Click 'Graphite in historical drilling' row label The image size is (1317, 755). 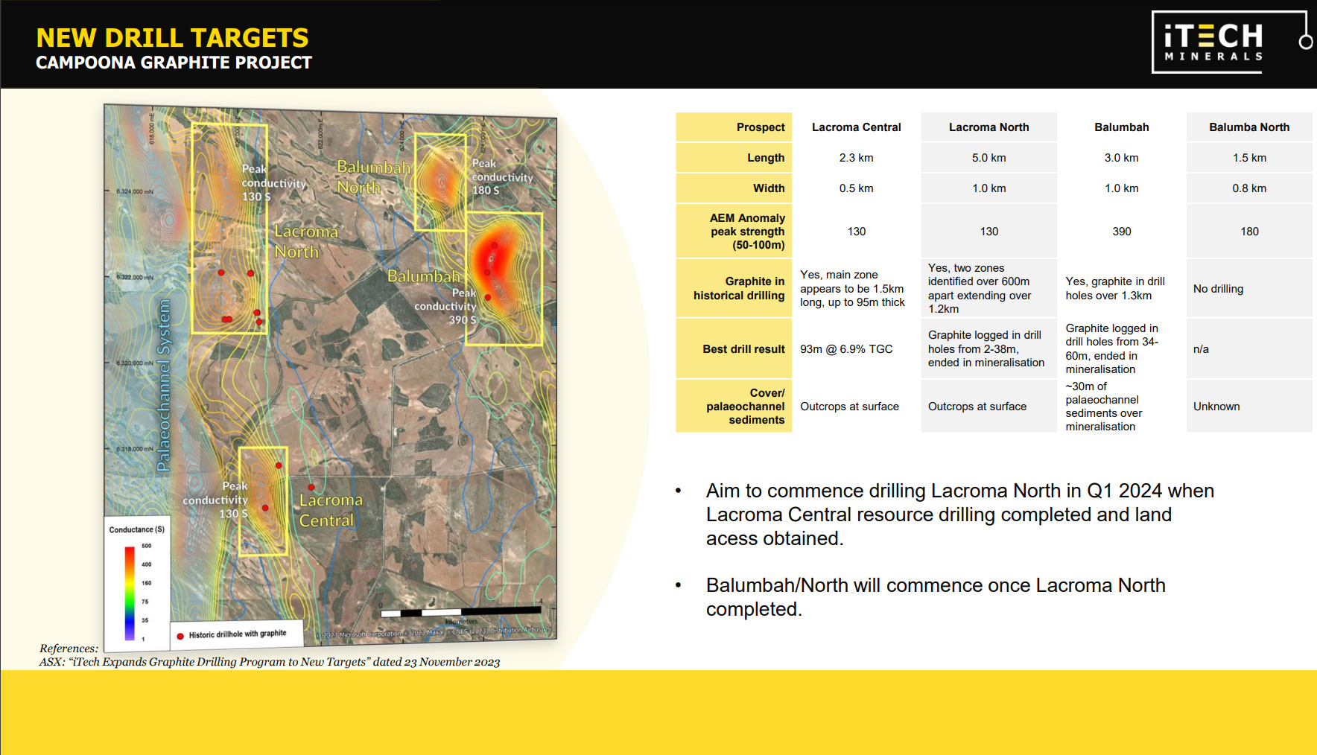(x=734, y=288)
